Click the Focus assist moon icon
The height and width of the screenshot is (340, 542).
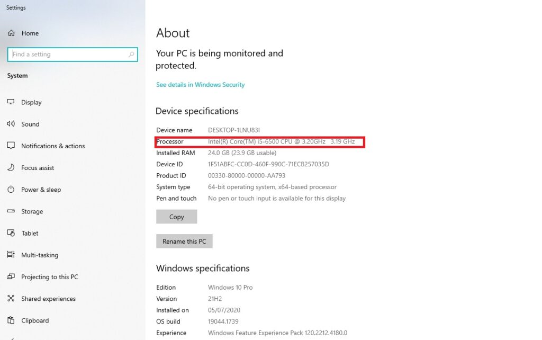click(11, 168)
